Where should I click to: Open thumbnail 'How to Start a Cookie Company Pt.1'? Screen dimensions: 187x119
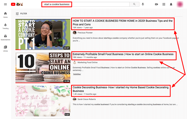[x=43, y=34]
